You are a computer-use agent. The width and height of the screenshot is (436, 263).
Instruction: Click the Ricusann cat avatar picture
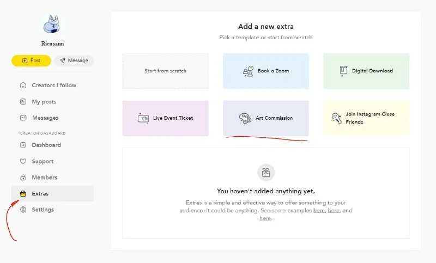click(x=51, y=25)
